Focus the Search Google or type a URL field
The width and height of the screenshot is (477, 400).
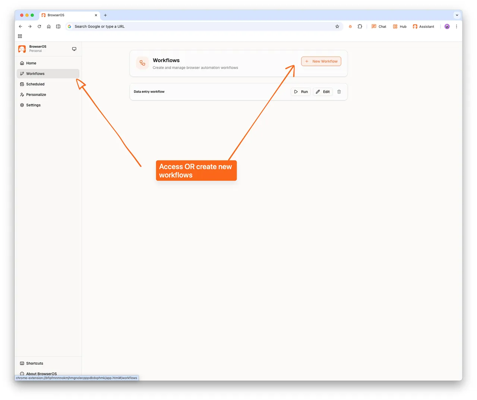pos(203,26)
